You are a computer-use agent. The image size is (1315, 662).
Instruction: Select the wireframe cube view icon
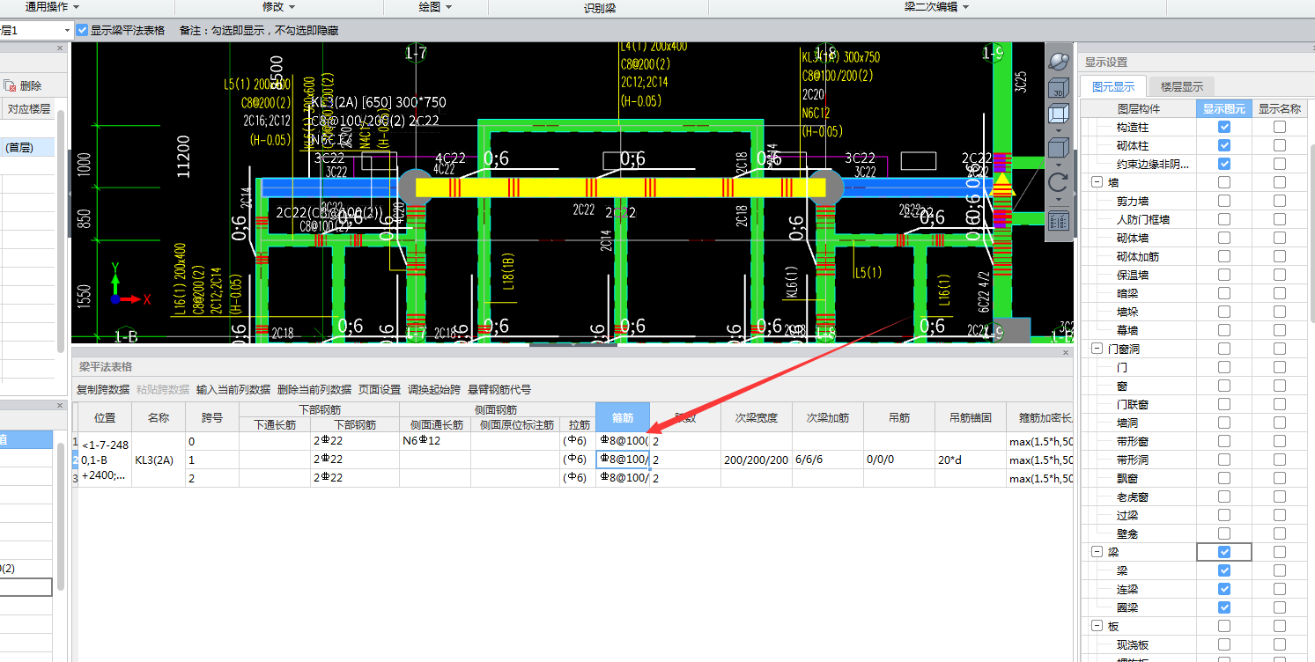(1058, 114)
